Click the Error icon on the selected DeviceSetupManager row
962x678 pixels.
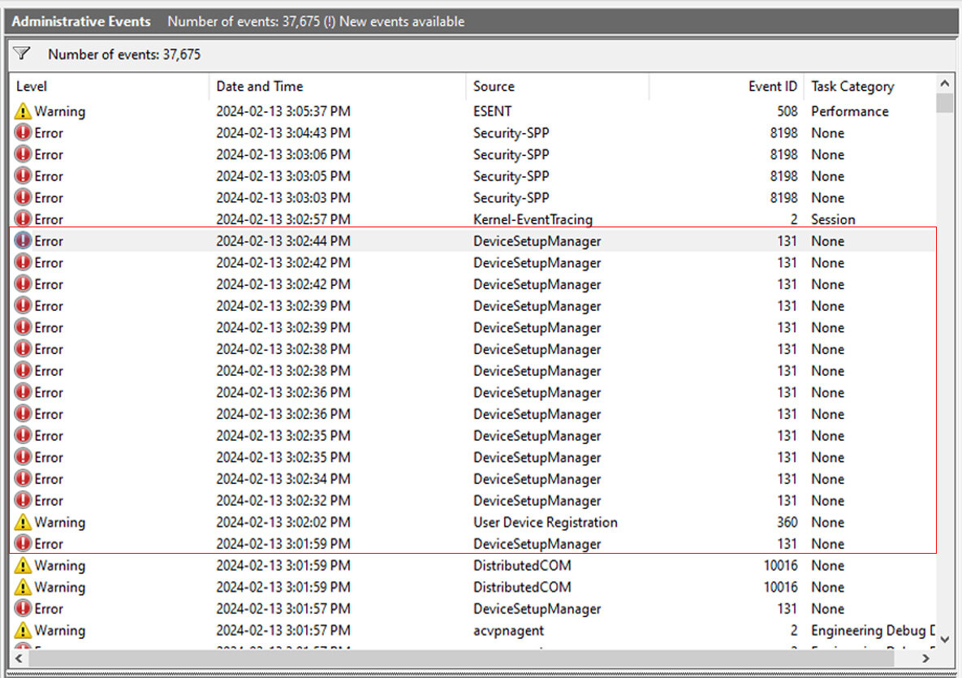(22, 240)
